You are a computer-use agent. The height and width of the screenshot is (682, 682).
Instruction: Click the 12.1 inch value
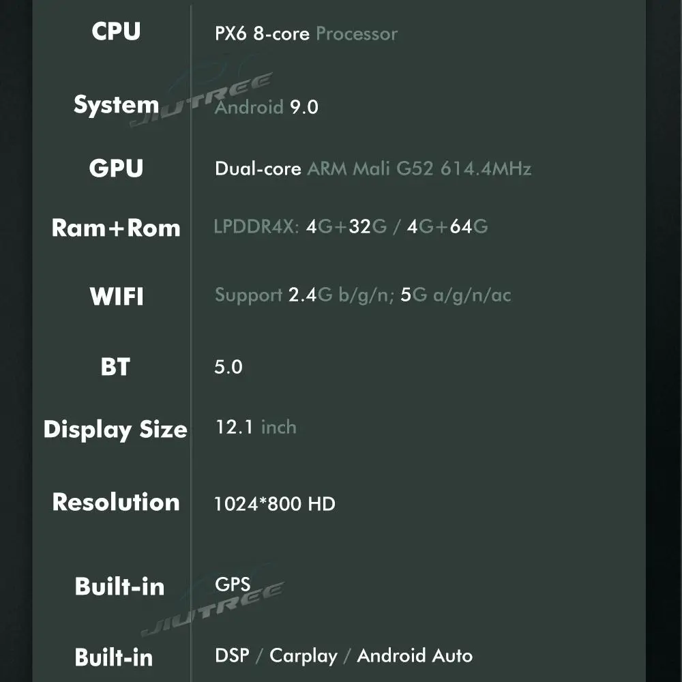point(256,428)
